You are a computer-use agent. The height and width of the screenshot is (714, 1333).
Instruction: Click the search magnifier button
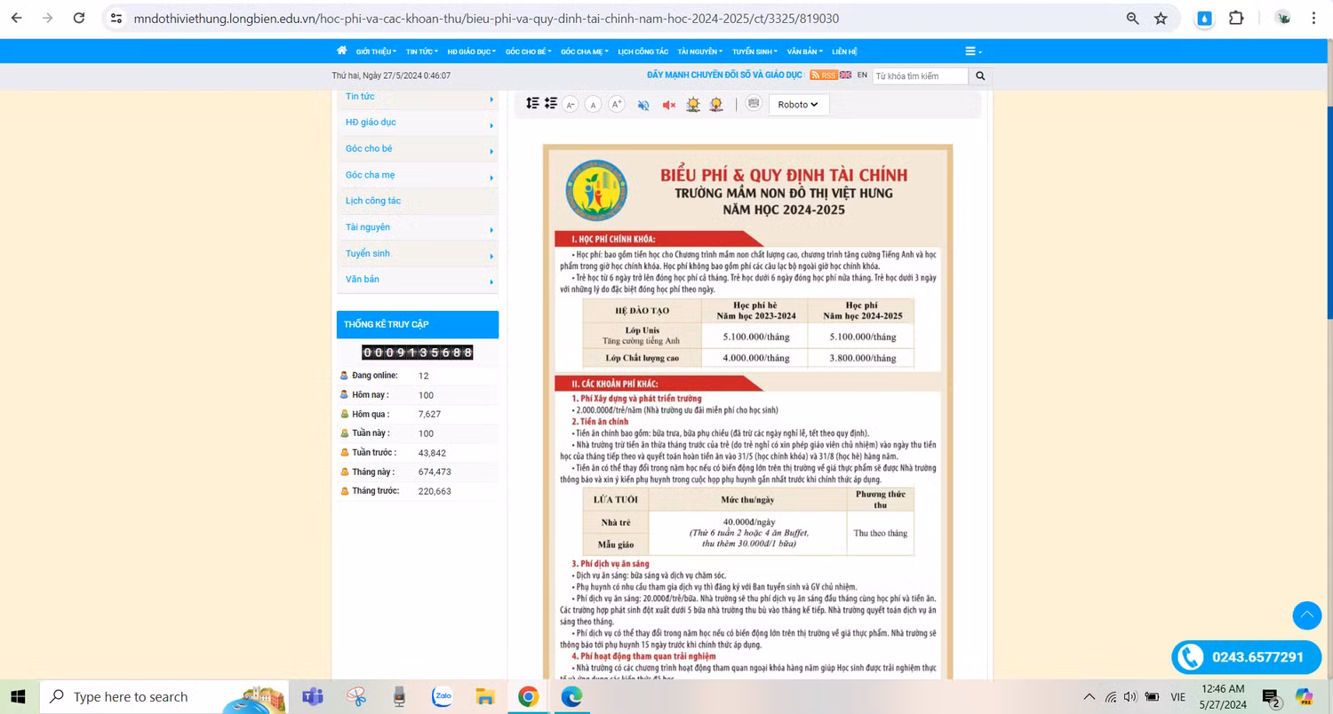point(980,76)
